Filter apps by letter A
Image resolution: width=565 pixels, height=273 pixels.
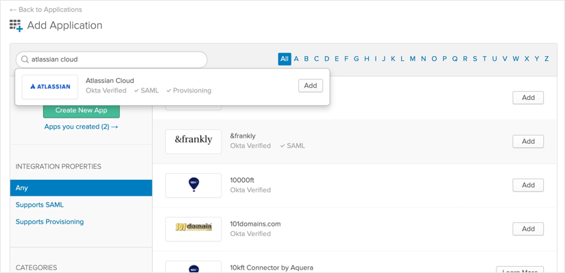[296, 59]
